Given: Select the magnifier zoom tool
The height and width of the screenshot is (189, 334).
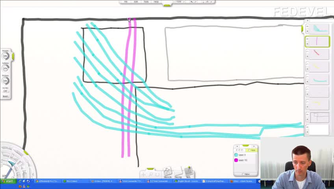Looking at the screenshot, I should point(150,175).
